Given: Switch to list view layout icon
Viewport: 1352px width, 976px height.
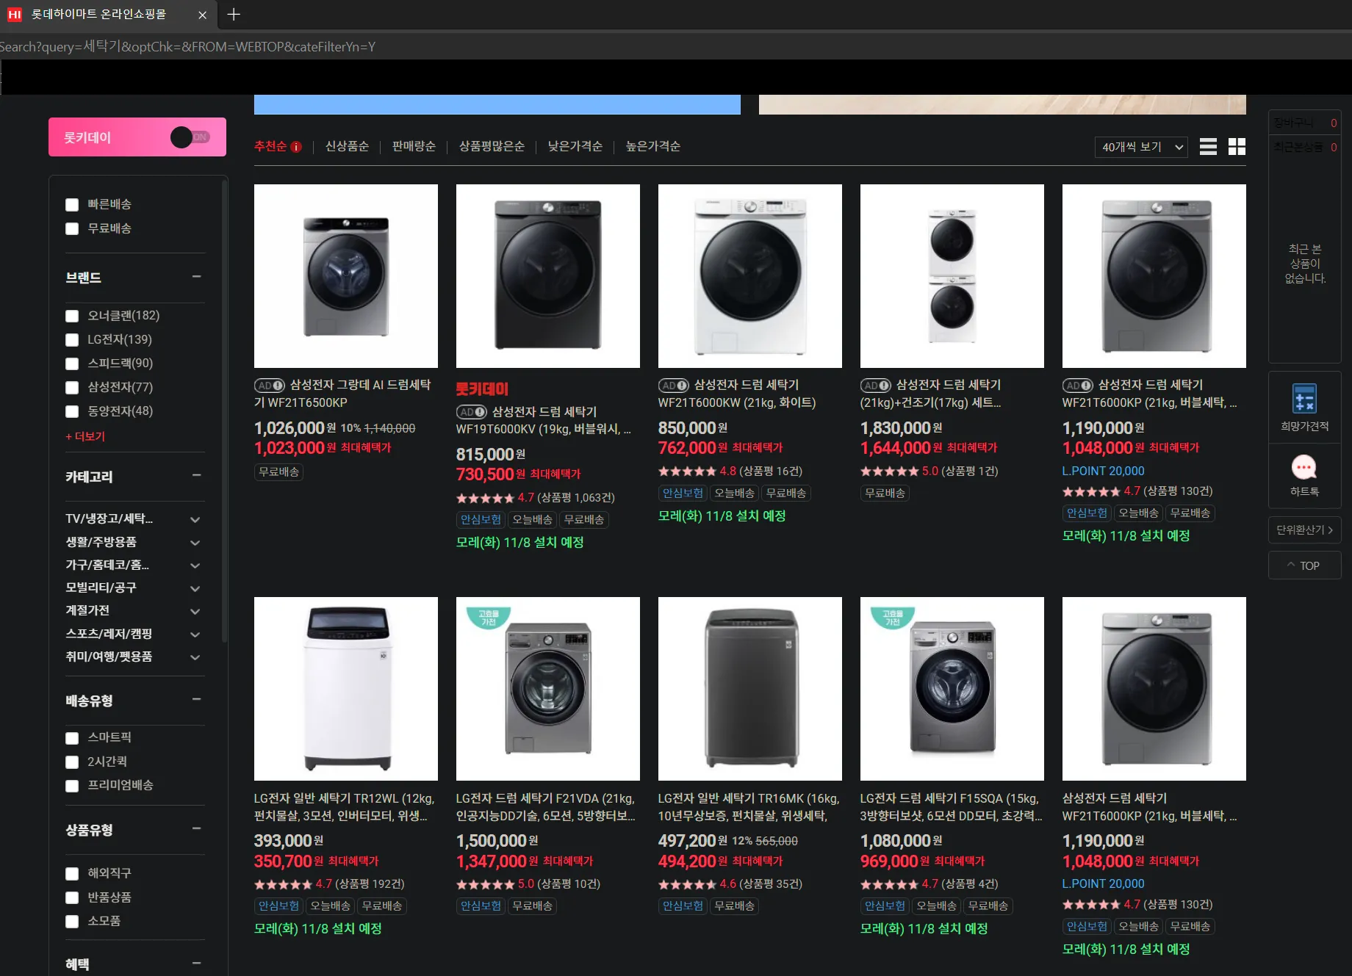Looking at the screenshot, I should pos(1208,147).
